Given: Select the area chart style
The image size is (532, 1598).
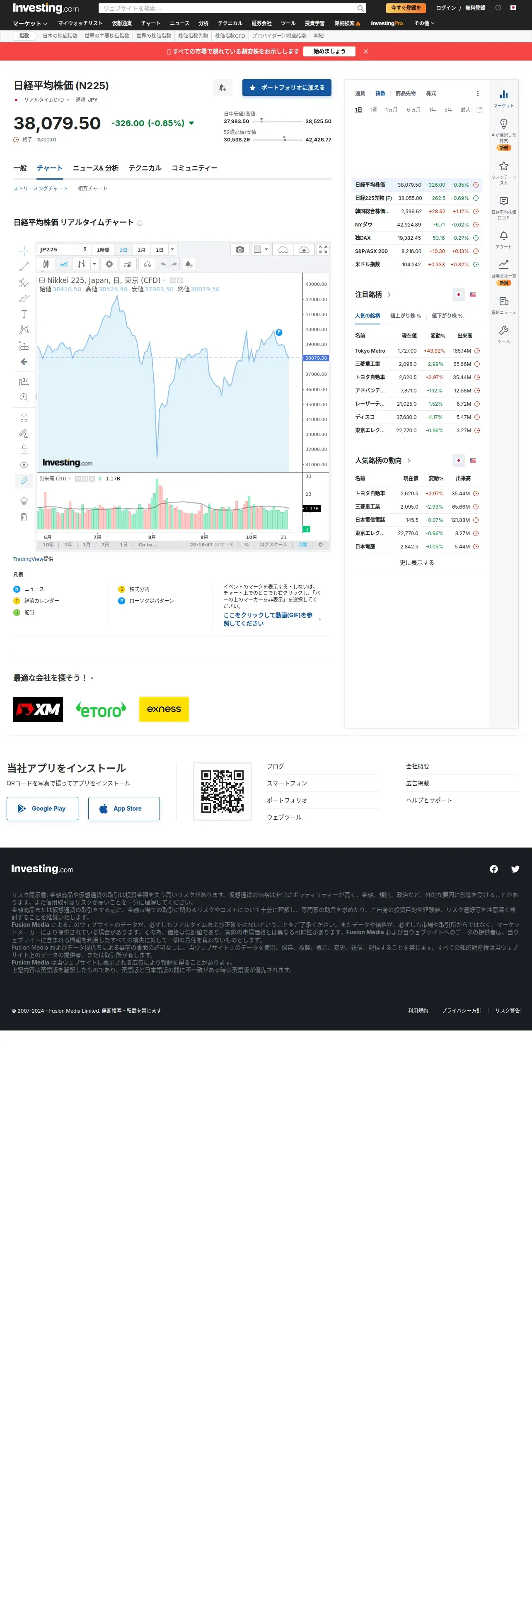Looking at the screenshot, I should 64,264.
